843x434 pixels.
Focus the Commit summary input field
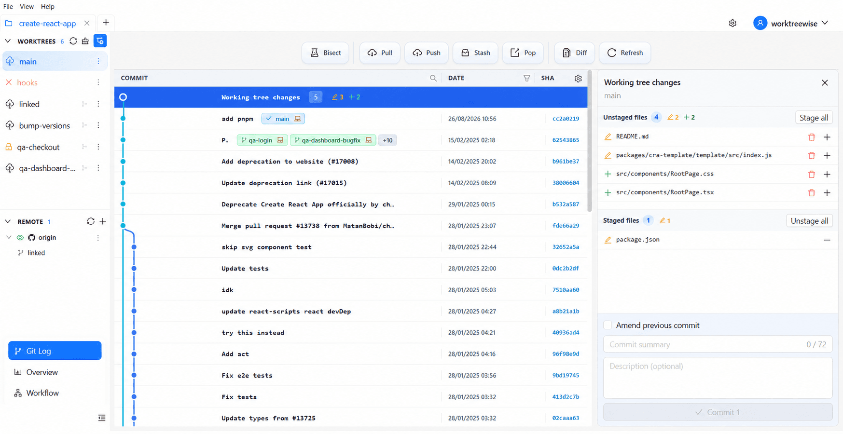pyautogui.click(x=718, y=344)
